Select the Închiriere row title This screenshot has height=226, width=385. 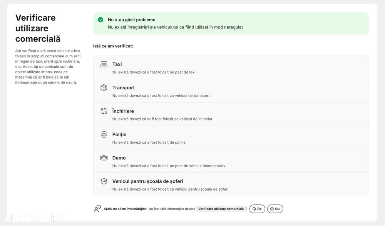click(x=123, y=111)
